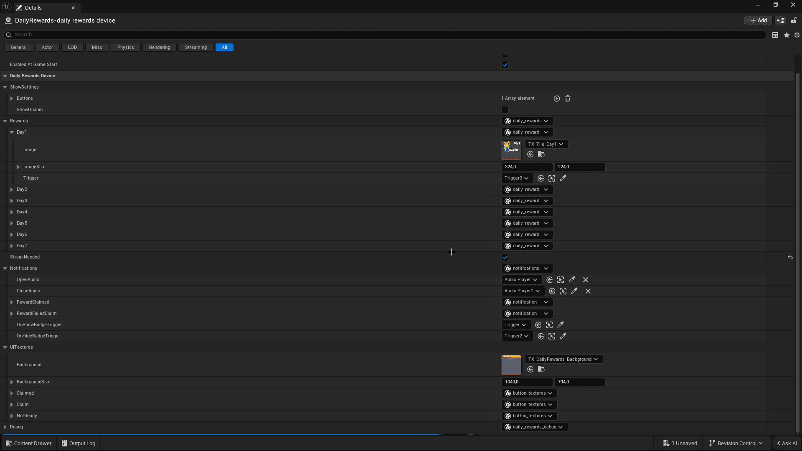Click the BackgroundSize width field
The image size is (802, 451).
526,382
